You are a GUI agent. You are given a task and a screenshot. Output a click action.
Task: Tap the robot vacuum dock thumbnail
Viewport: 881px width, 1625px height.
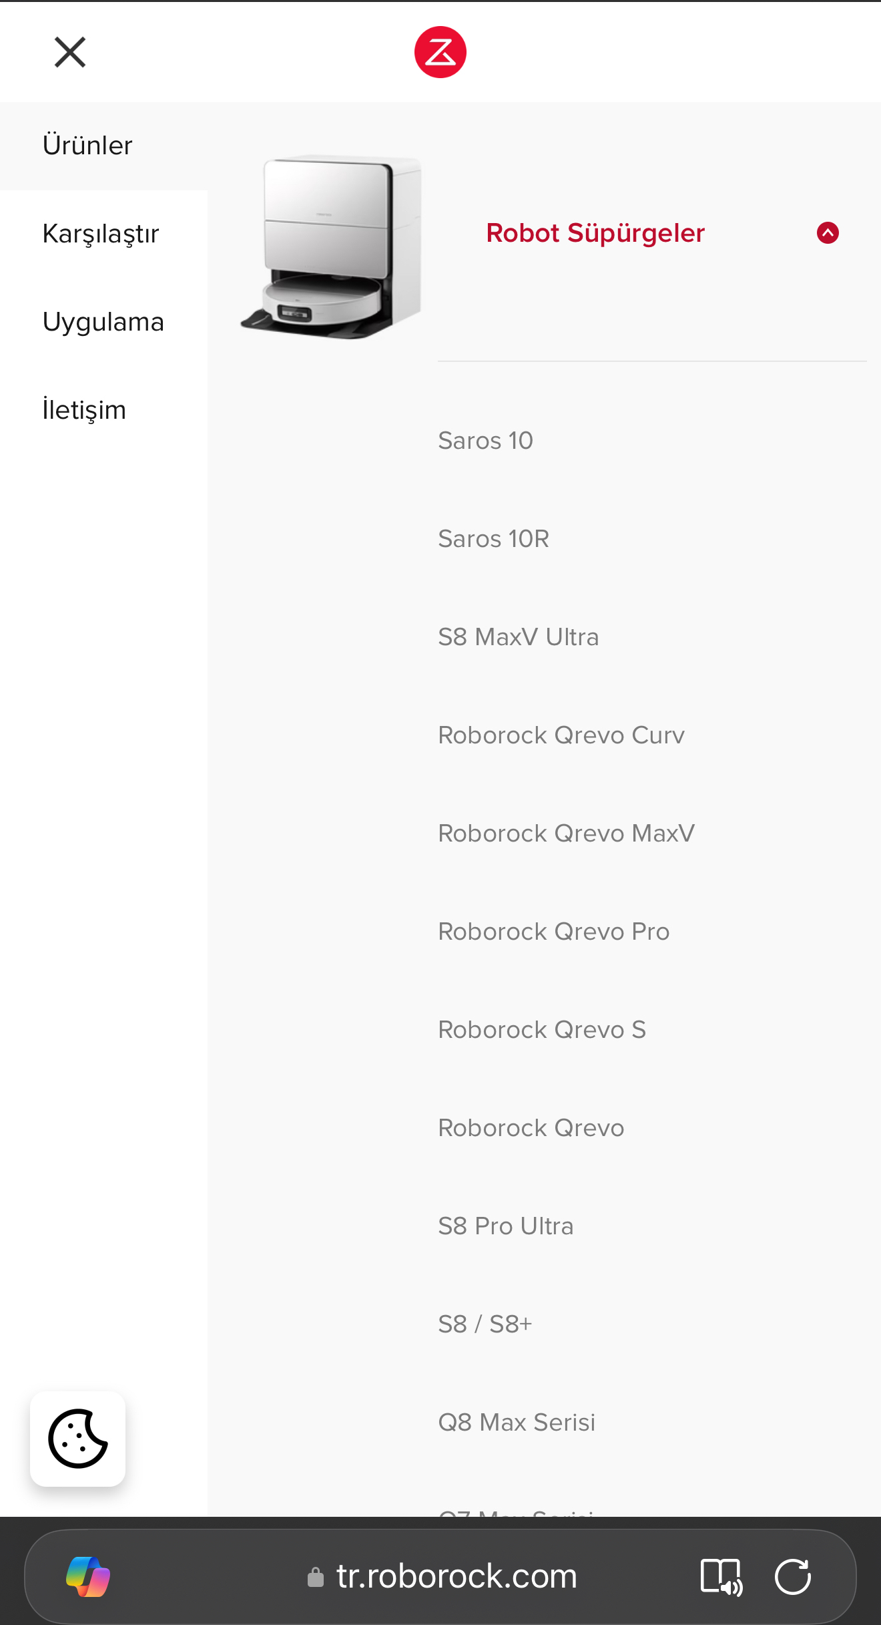(332, 247)
